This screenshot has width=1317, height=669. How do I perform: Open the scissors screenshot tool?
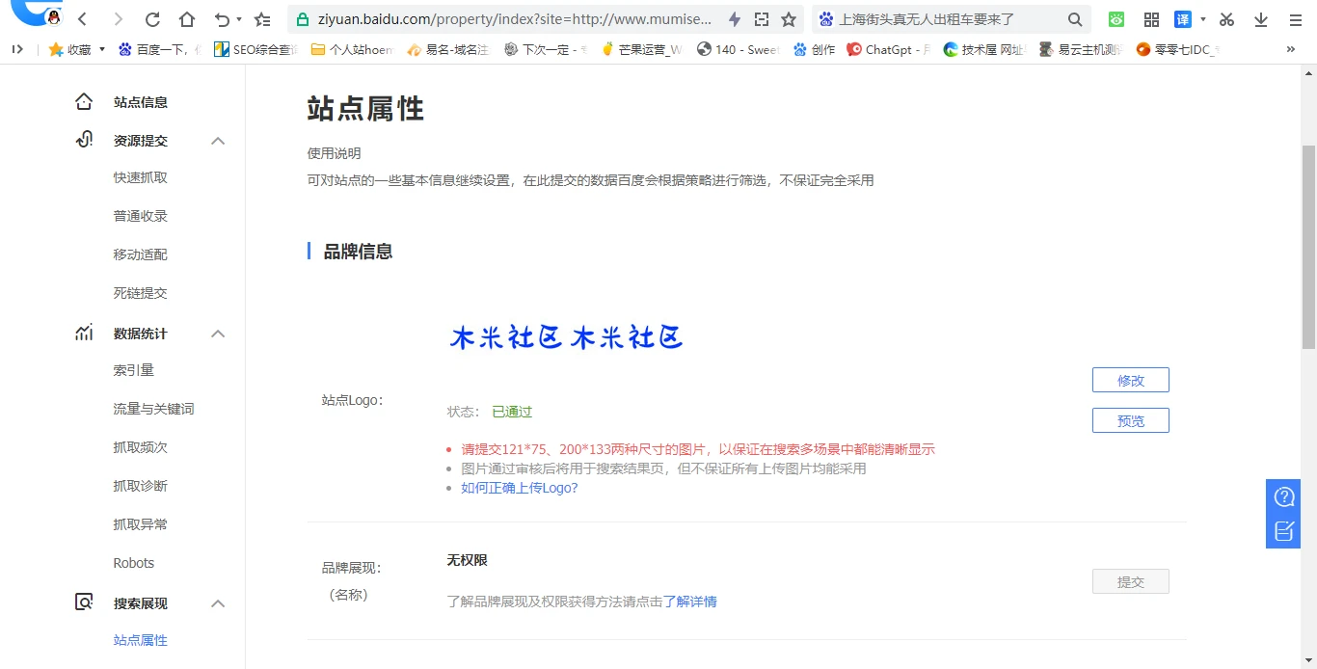click(x=1226, y=19)
